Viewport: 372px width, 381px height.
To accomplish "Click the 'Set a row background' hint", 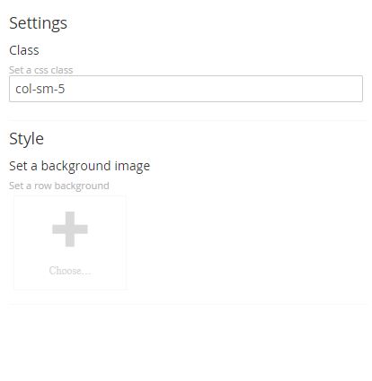I will (x=59, y=186).
